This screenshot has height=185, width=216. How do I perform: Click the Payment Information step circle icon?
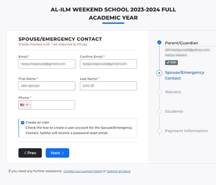(159, 131)
